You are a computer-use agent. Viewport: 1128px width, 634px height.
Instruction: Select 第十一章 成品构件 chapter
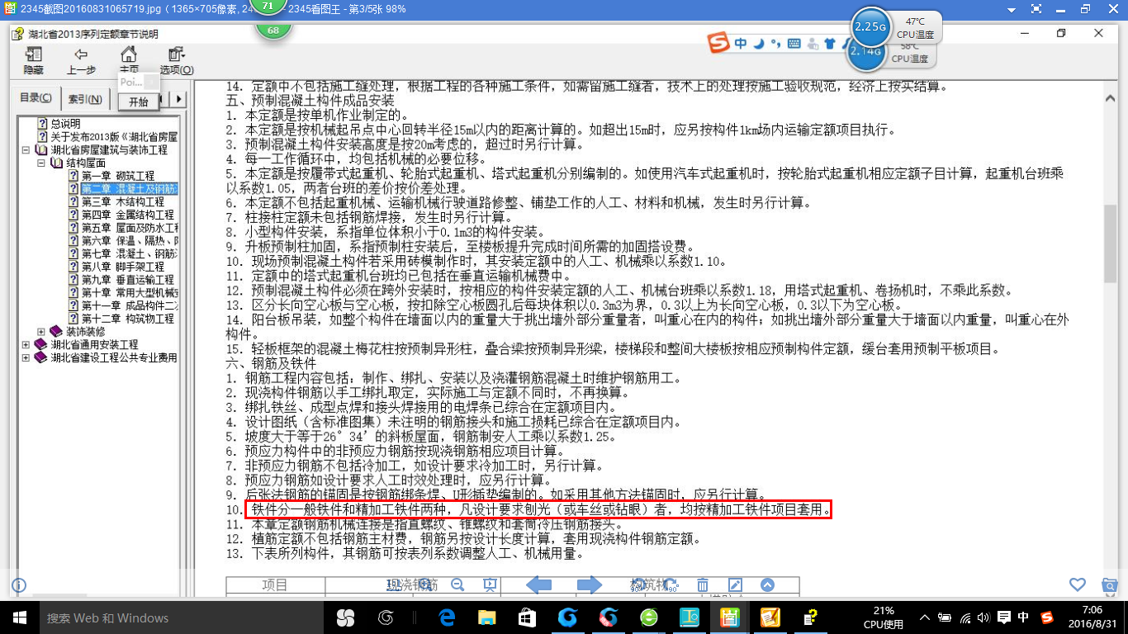[x=129, y=306]
